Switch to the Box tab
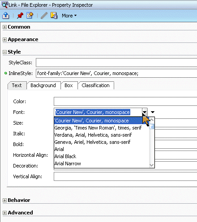The height and width of the screenshot is (222, 197). [x=69, y=85]
